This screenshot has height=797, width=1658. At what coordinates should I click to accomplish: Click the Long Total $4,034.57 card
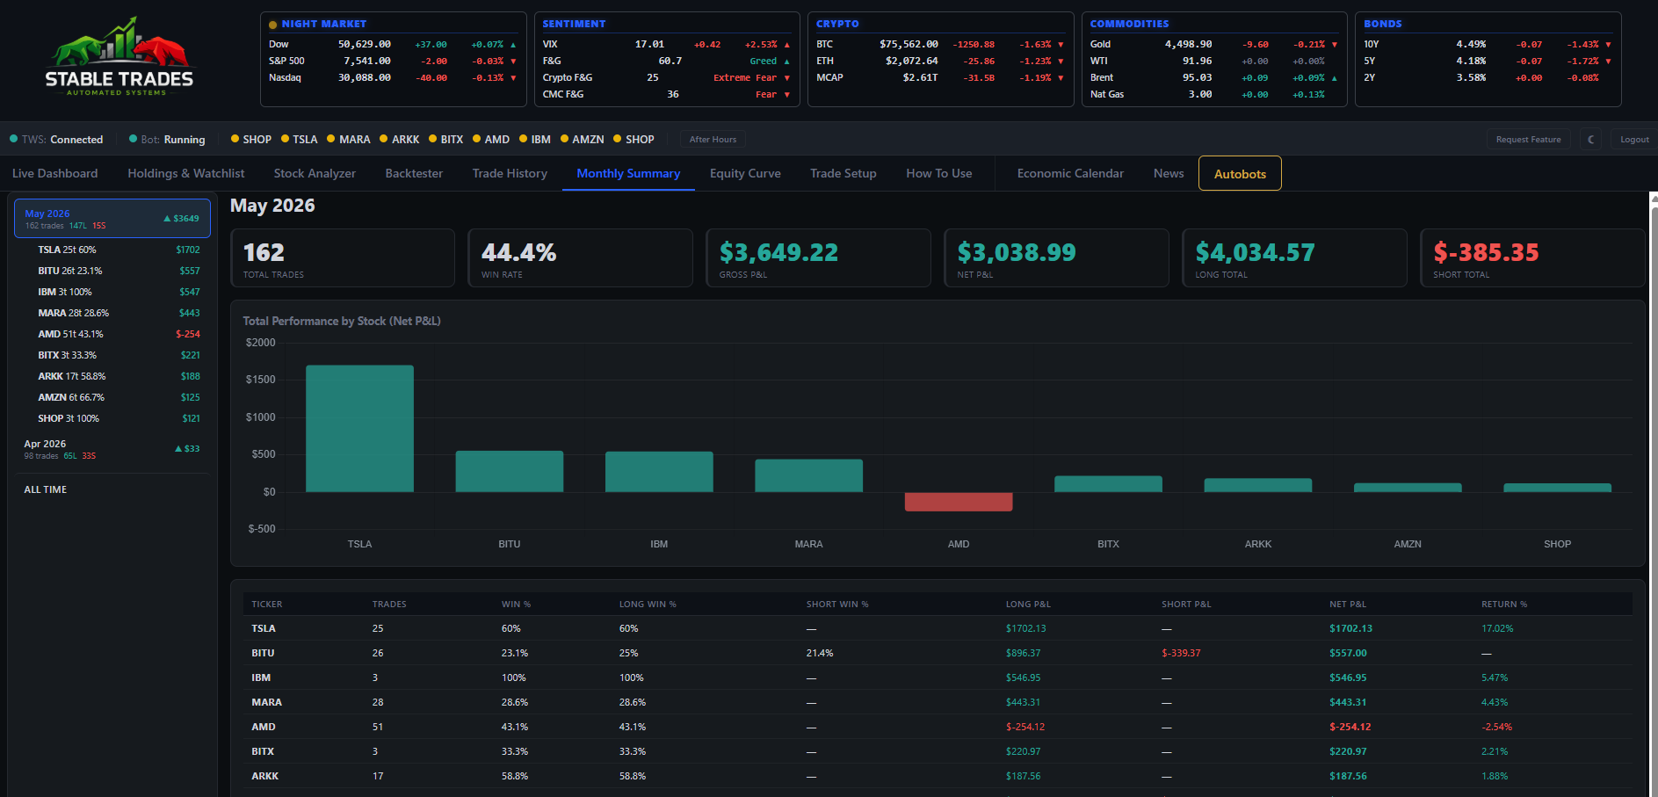(1295, 257)
